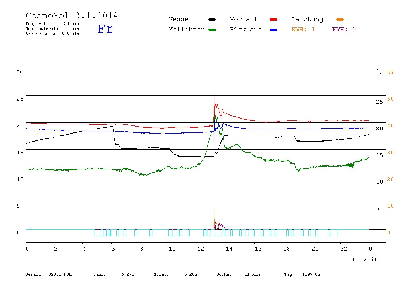The width and height of the screenshot is (419, 297).
Task: Click the 'Pumpzeit: 38 min' line
Action: click(53, 23)
